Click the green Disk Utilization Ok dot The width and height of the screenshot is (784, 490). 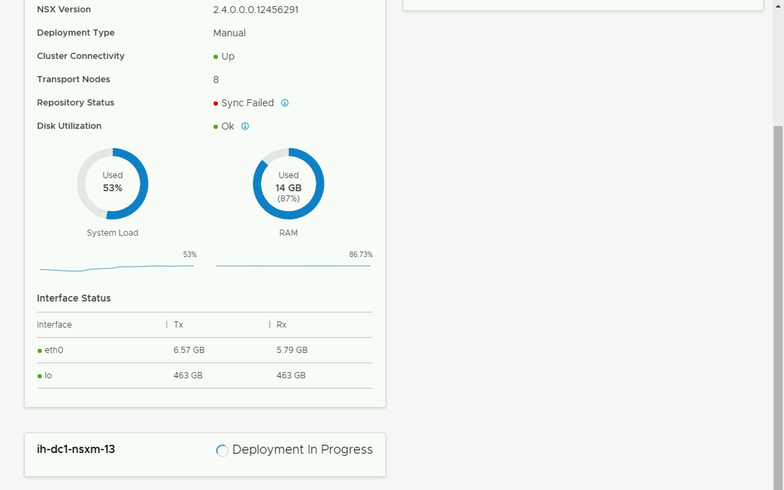point(216,127)
